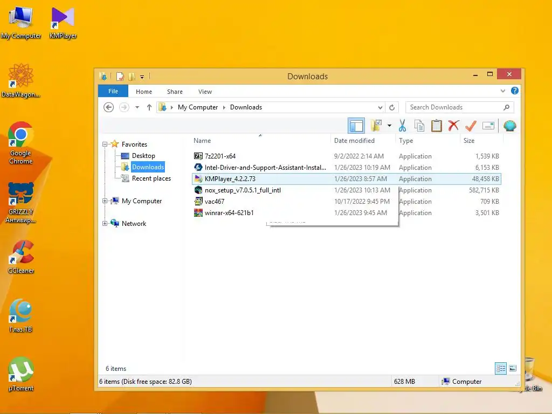The width and height of the screenshot is (552, 414).
Task: Click the New folder icon in the title bar
Action: [x=132, y=77]
